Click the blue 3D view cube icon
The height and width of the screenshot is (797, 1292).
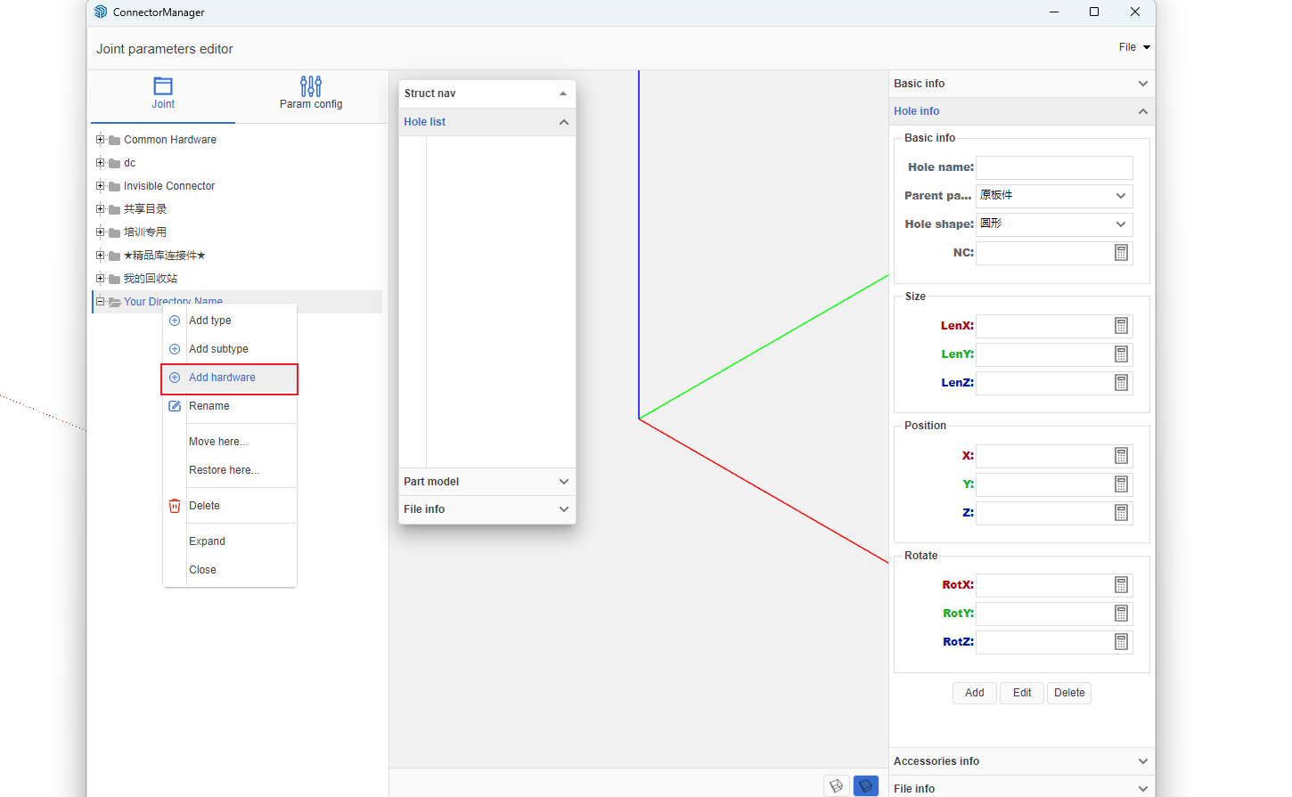[x=865, y=785]
